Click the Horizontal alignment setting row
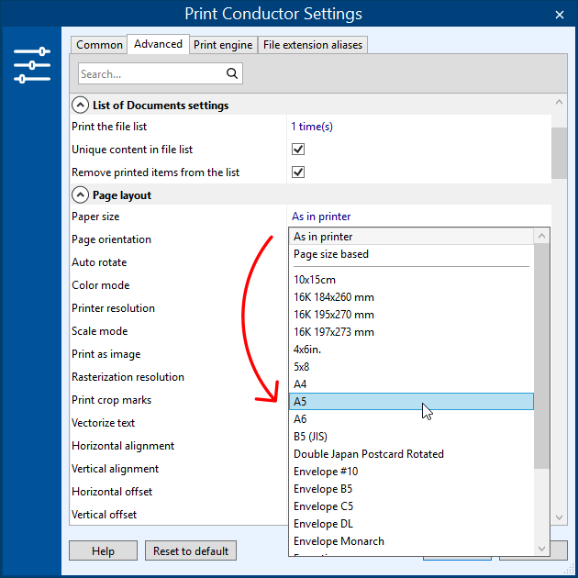Screen dimensions: 578x578 click(178, 446)
